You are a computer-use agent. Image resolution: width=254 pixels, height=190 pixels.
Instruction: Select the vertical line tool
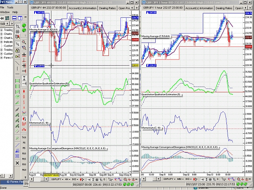17,68
